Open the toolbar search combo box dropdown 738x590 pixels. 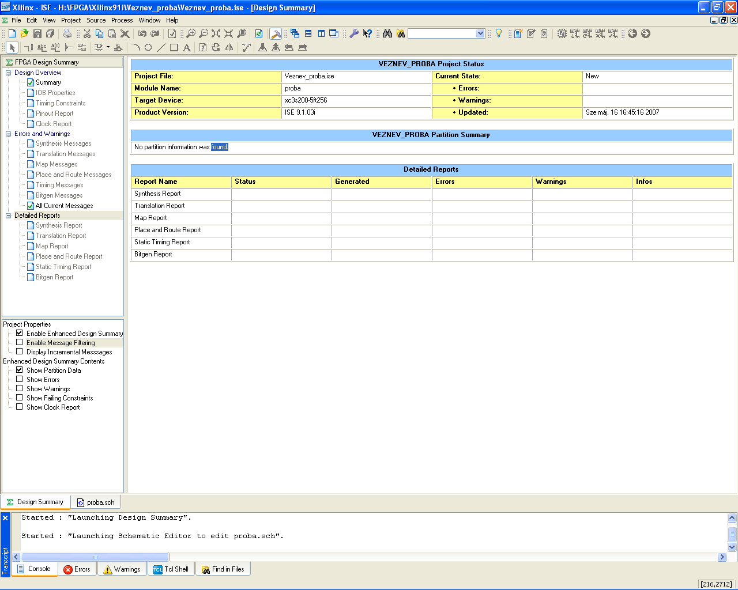click(x=480, y=33)
